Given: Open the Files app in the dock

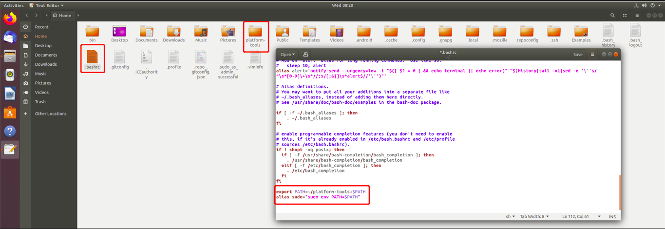Looking at the screenshot, I should 10,57.
